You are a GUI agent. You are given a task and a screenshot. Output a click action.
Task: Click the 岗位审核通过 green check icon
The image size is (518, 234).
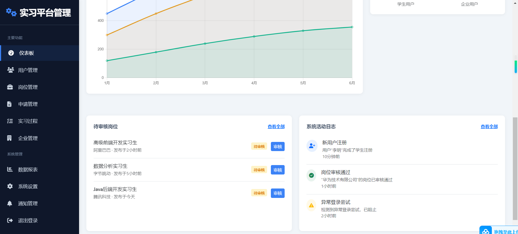tap(311, 175)
